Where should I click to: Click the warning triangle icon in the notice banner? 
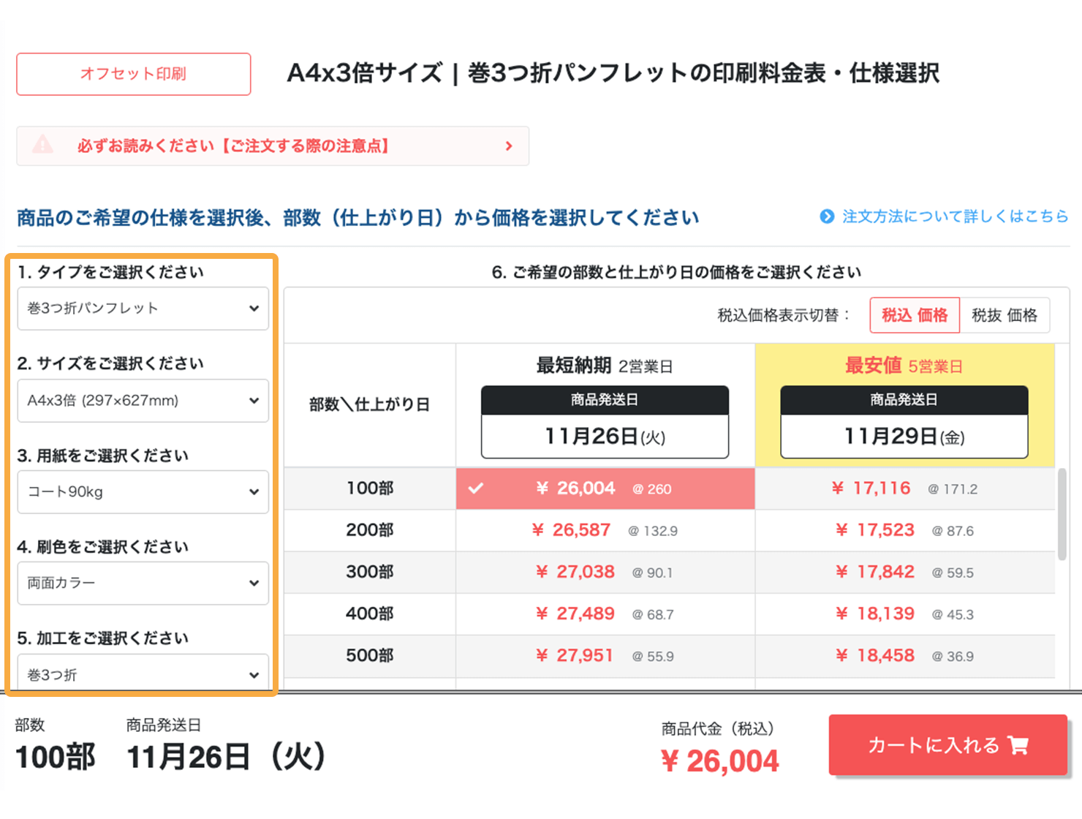click(x=43, y=146)
